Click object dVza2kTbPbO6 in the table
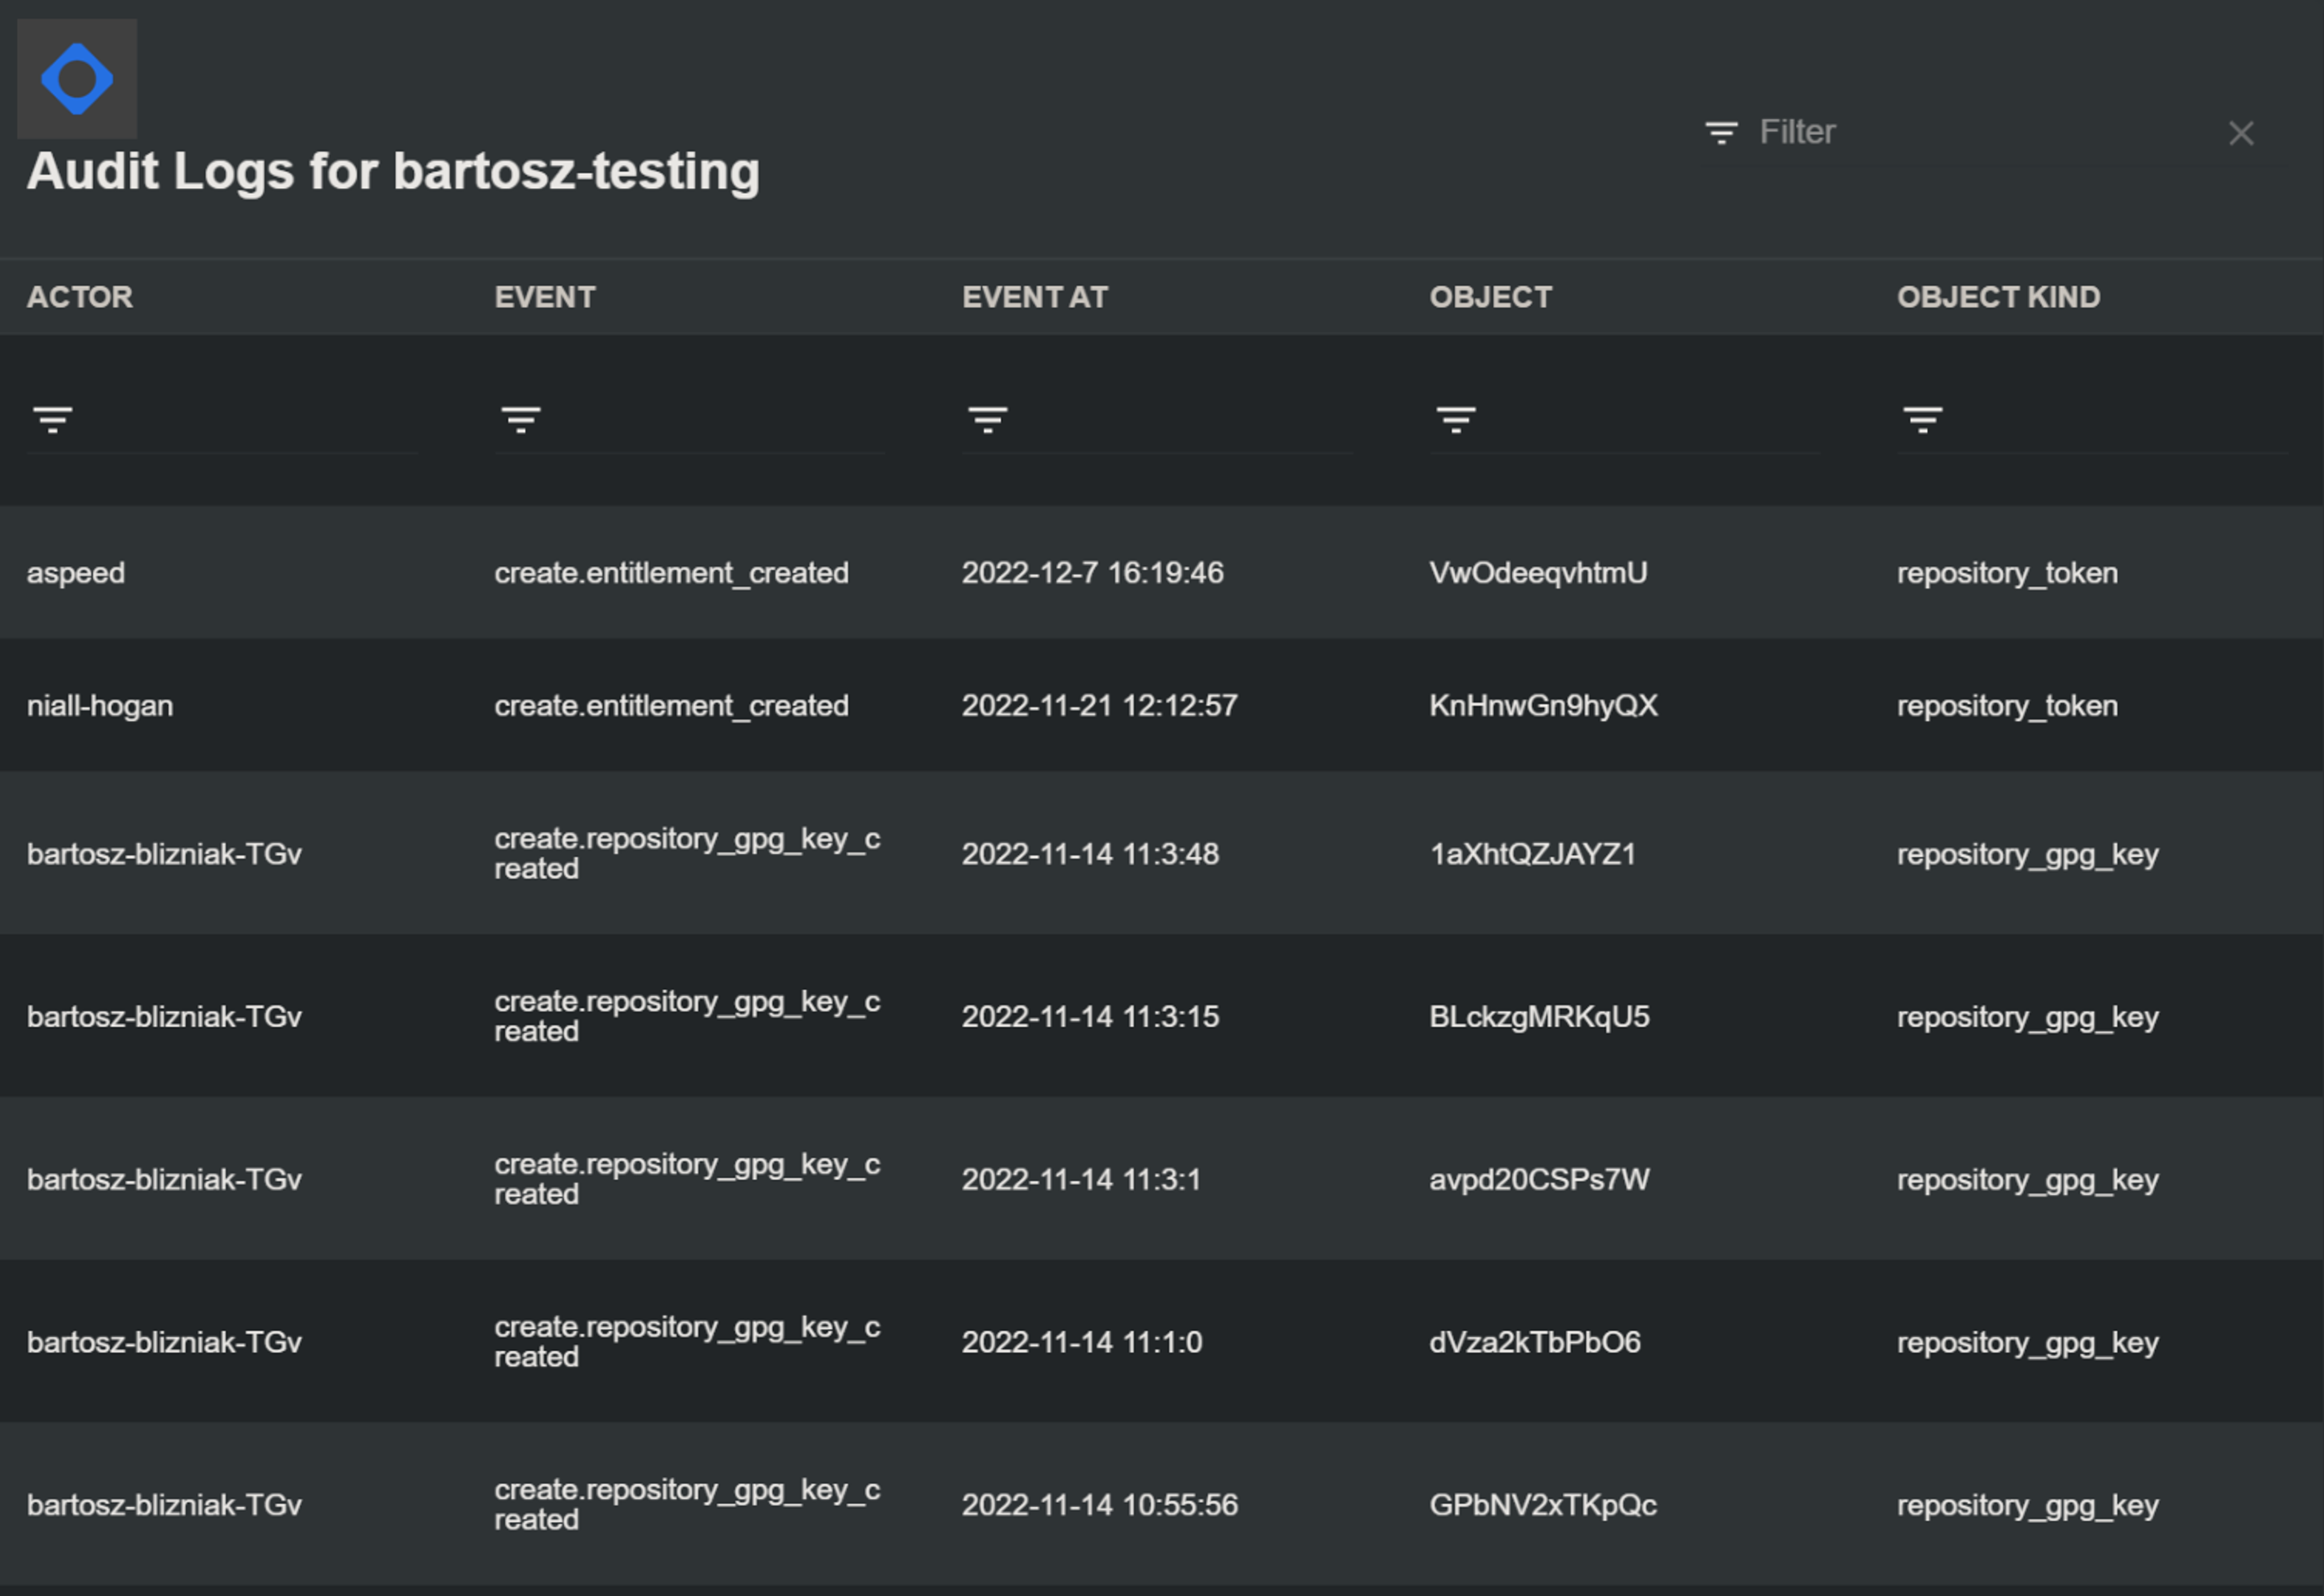2324x1596 pixels. click(1535, 1342)
